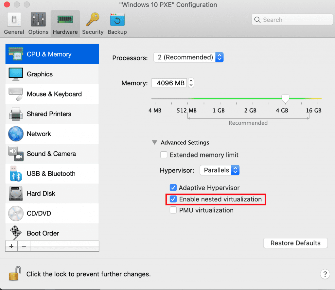Screen dimensions: 335x290
Task: Open the Hypervisor type dropdown
Action: coord(220,170)
